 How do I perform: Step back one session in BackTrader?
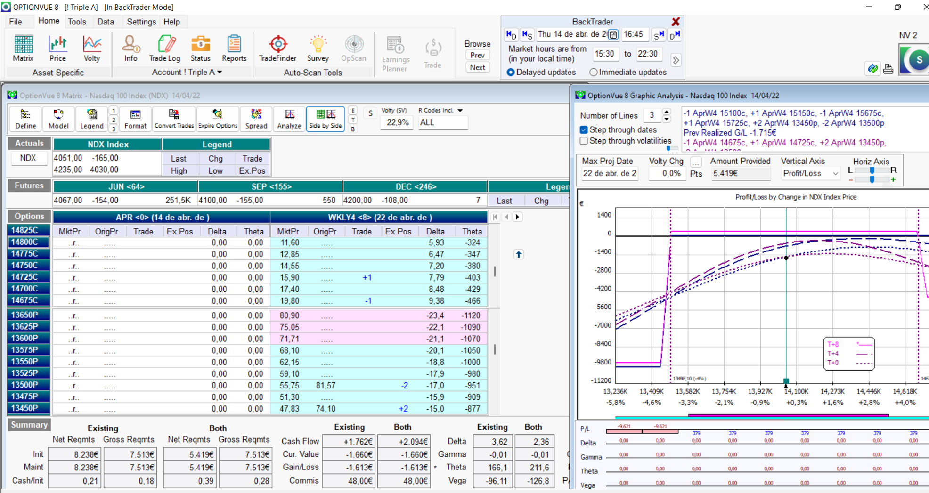pyautogui.click(x=527, y=34)
